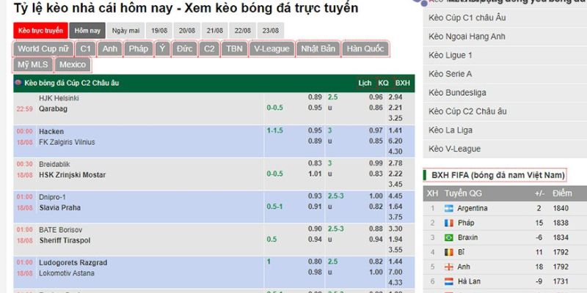Choose the 20/08 date tab
The width and height of the screenshot is (587, 293).
pos(187,31)
